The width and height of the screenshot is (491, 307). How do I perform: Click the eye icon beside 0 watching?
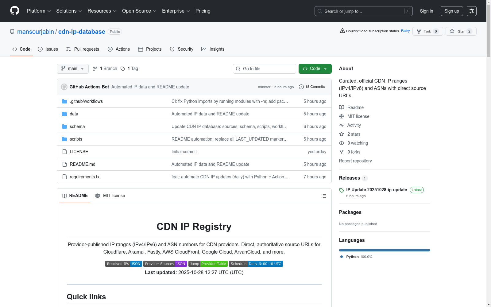tap(342, 143)
